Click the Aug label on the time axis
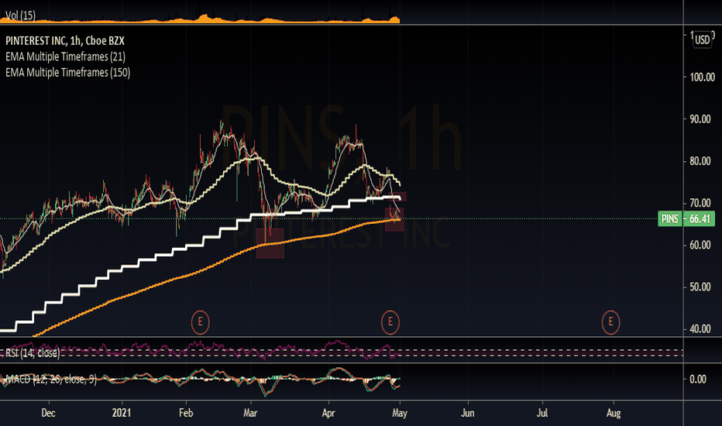The width and height of the screenshot is (722, 426). tap(614, 413)
